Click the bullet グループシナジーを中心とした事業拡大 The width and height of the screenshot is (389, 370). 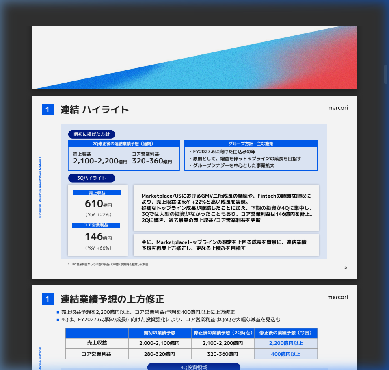[232, 165]
